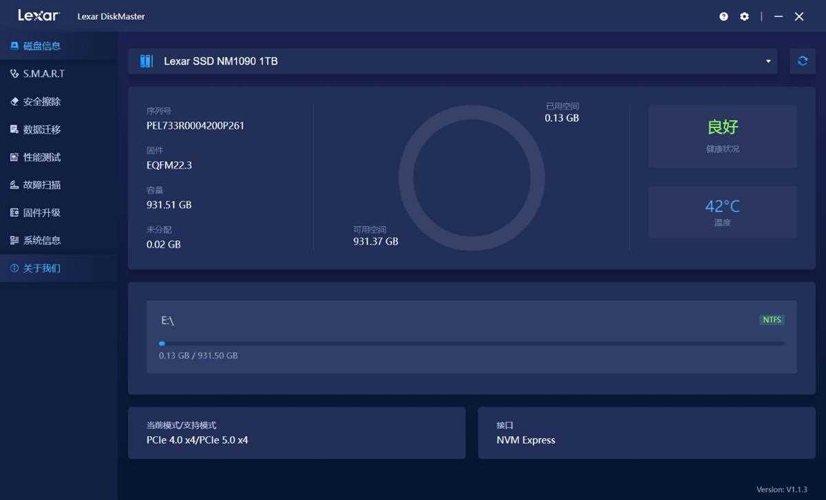Refresh the drive information
Viewport: 826px width, 500px height.
click(802, 61)
